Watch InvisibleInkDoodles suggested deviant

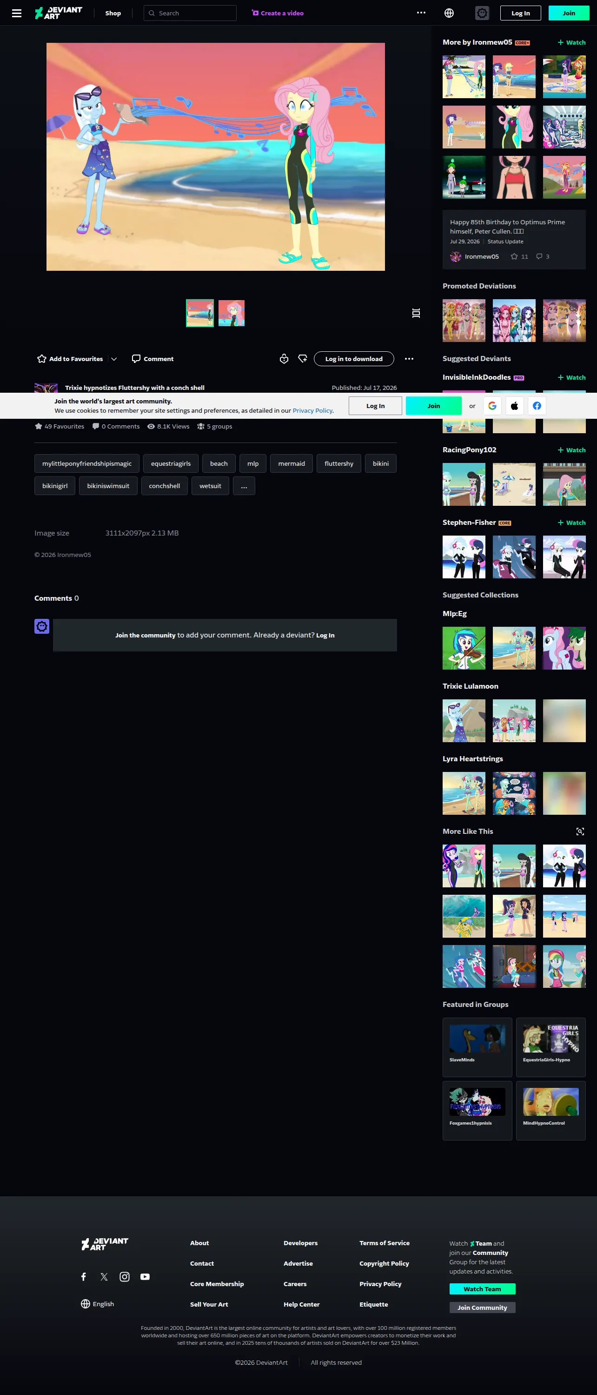coord(571,377)
